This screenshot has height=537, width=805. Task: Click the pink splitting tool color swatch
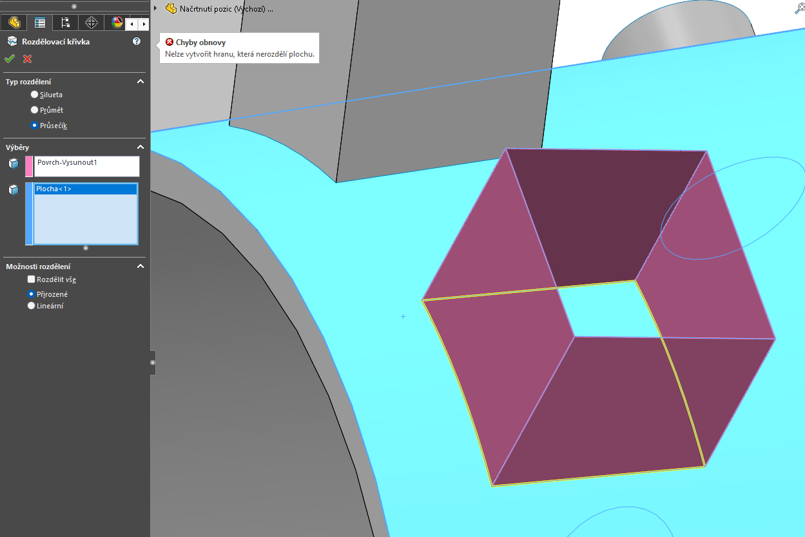[29, 166]
